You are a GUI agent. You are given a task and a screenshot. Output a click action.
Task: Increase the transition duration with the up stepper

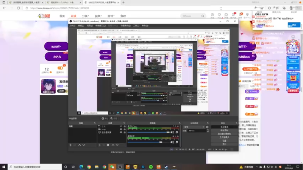[x=208, y=130]
